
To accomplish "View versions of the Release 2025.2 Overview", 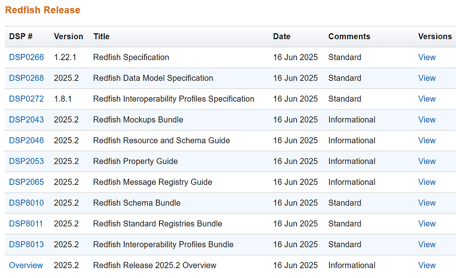I will coord(427,265).
